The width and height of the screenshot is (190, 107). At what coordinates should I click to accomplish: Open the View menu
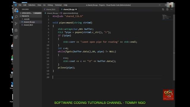(39, 5)
